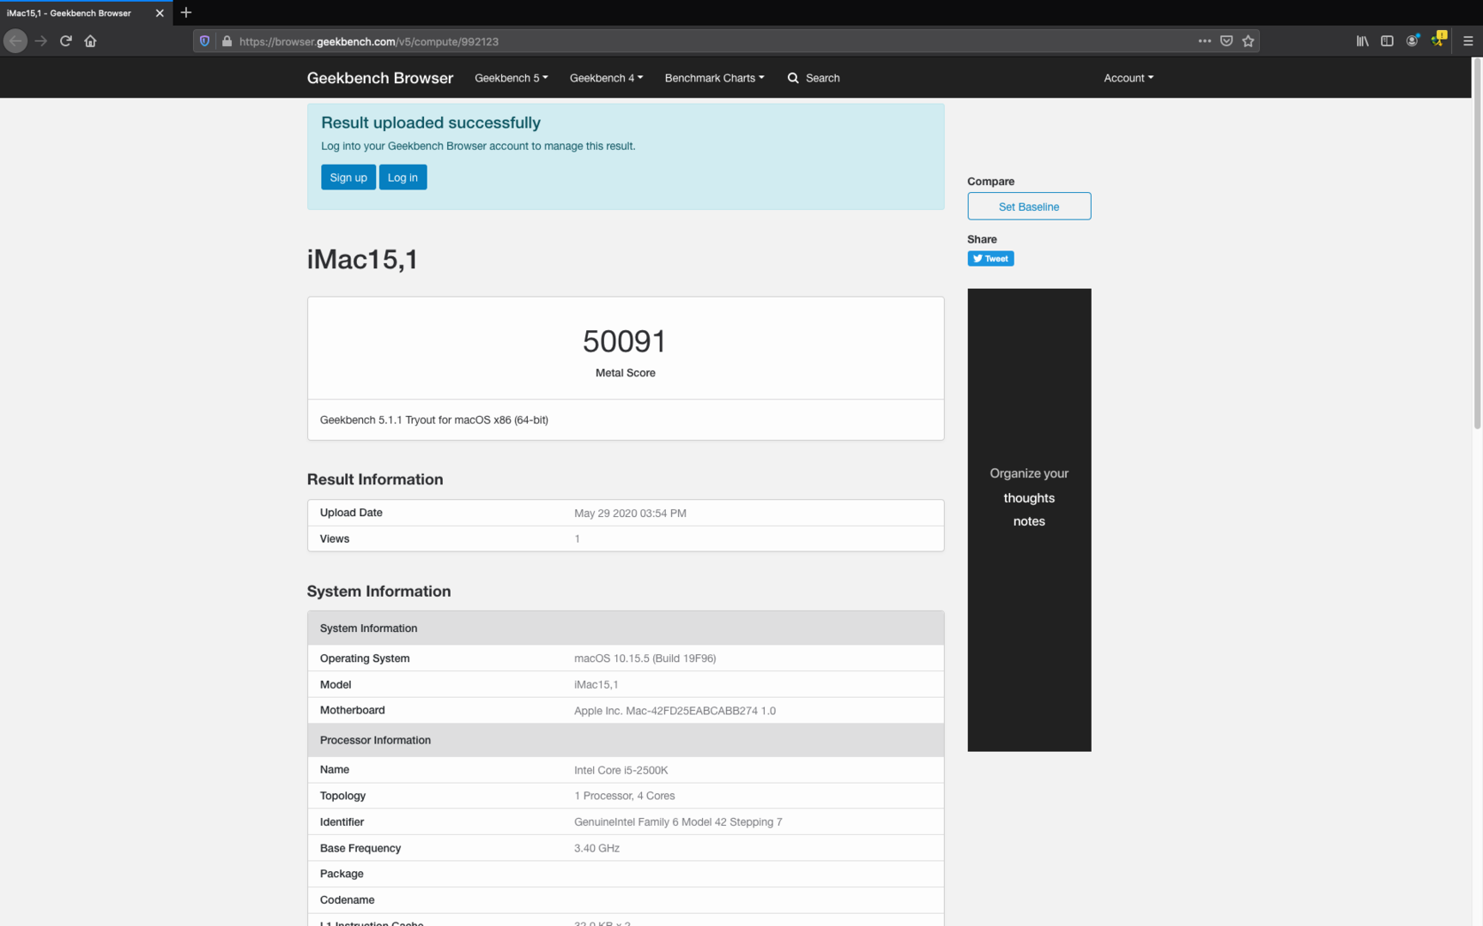Click the 'Identifier' row label
This screenshot has width=1483, height=926.
pyautogui.click(x=342, y=821)
